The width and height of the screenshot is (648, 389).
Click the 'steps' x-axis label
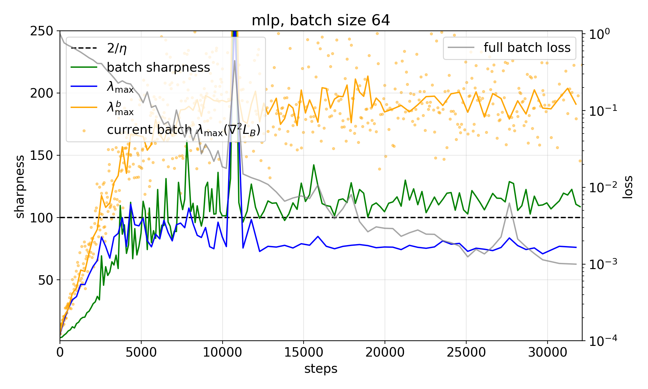(321, 369)
